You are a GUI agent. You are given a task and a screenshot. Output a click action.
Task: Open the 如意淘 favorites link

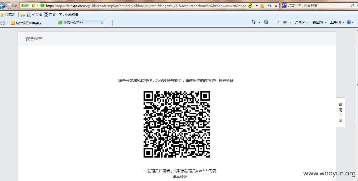pyautogui.click(x=34, y=15)
